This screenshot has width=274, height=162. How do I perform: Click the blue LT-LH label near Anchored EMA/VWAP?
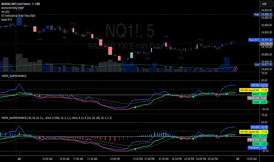(x=19, y=10)
